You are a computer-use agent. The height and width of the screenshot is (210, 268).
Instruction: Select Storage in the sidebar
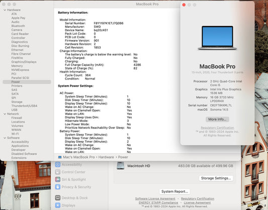pyautogui.click(x=17, y=102)
